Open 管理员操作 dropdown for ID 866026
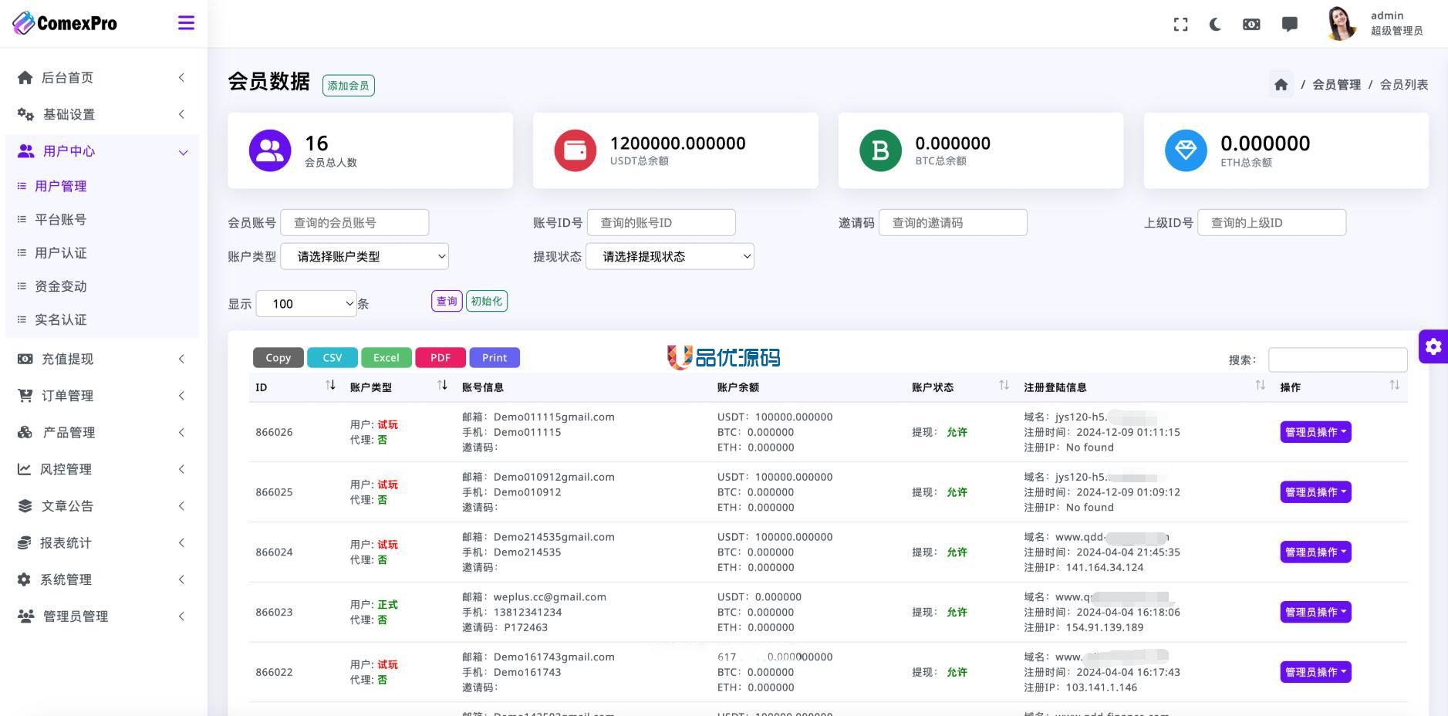Screen dimensions: 1448x716 pyautogui.click(x=1316, y=432)
